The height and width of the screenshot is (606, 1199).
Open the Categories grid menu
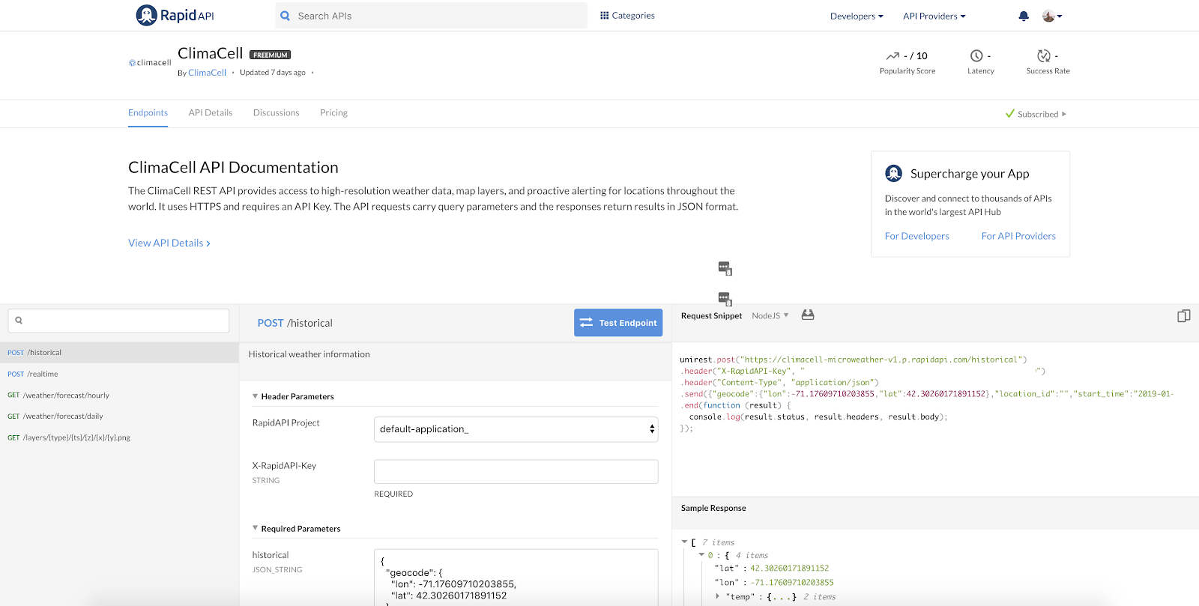[x=627, y=16]
